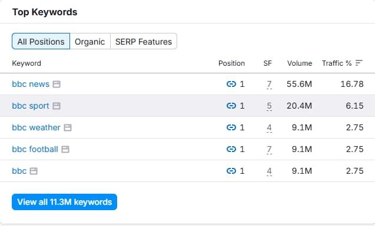Open the bbc sport keyword link
This screenshot has width=375, height=226.
tap(31, 106)
